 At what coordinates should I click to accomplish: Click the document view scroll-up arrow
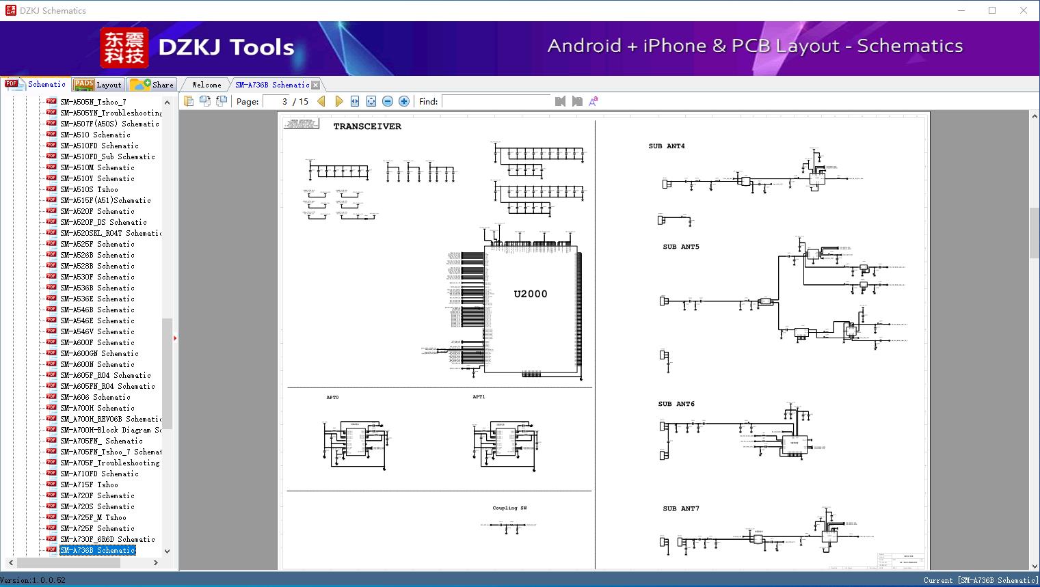coord(1034,117)
